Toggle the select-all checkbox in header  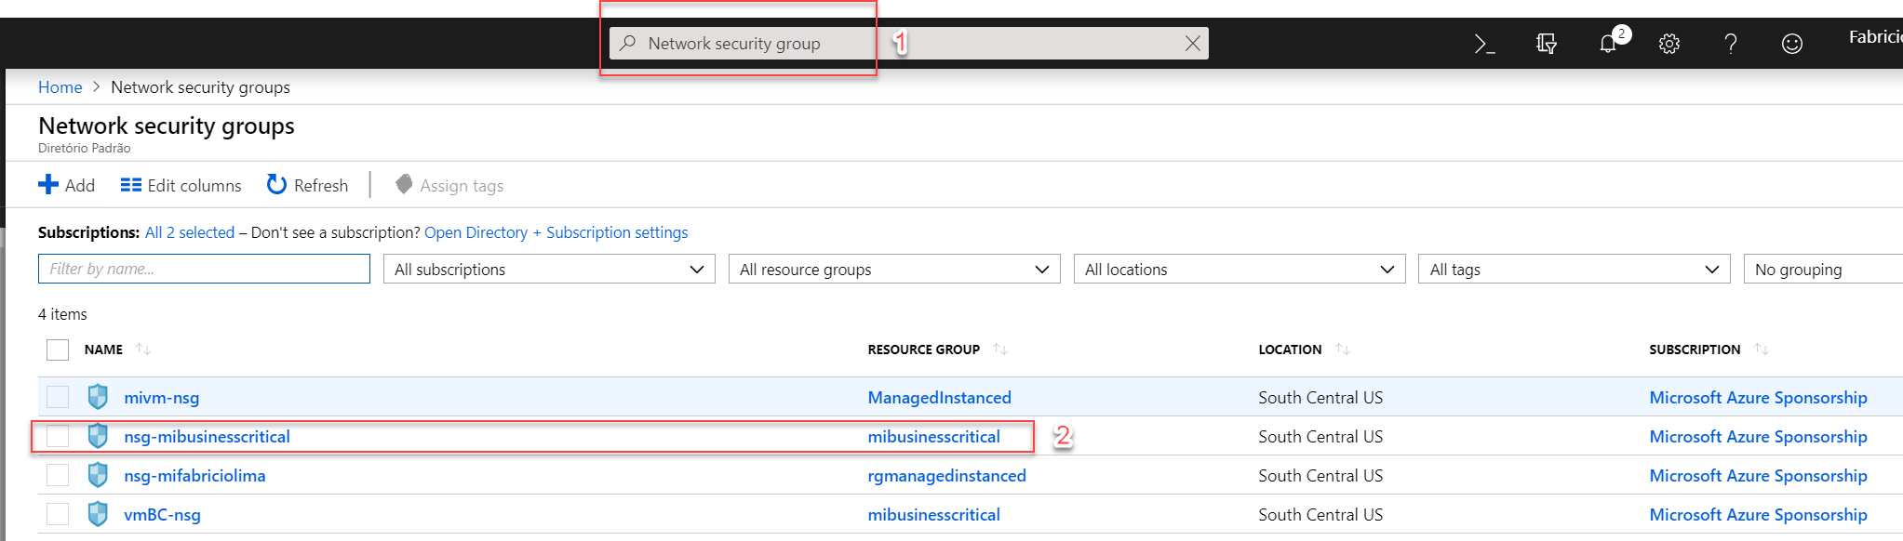coord(58,350)
